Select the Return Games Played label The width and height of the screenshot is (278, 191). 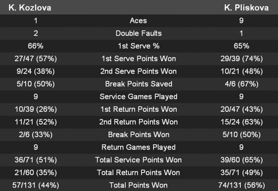coord(139,147)
